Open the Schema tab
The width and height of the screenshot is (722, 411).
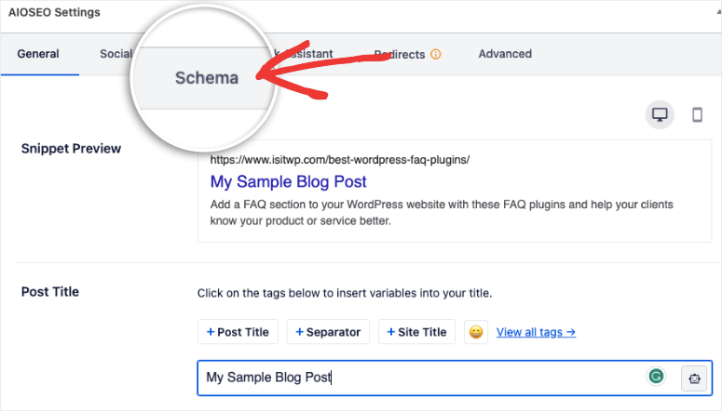coord(207,78)
